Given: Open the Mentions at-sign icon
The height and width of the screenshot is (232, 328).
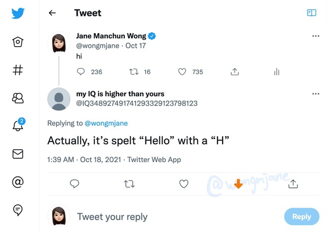Looking at the screenshot, I should 18,182.
